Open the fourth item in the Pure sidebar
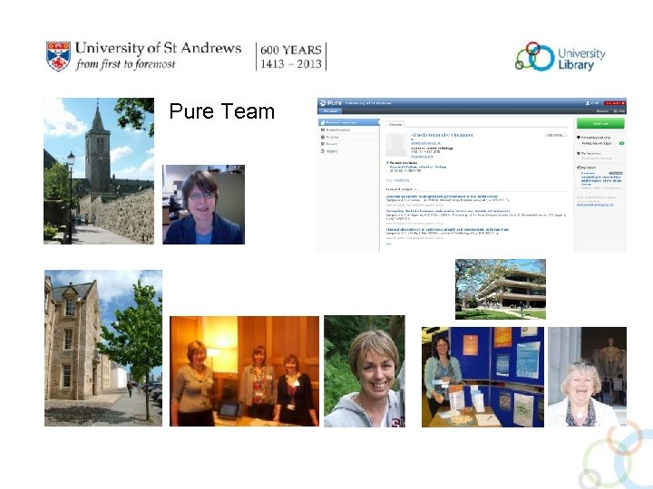Image resolution: width=653 pixels, height=489 pixels. [x=349, y=144]
